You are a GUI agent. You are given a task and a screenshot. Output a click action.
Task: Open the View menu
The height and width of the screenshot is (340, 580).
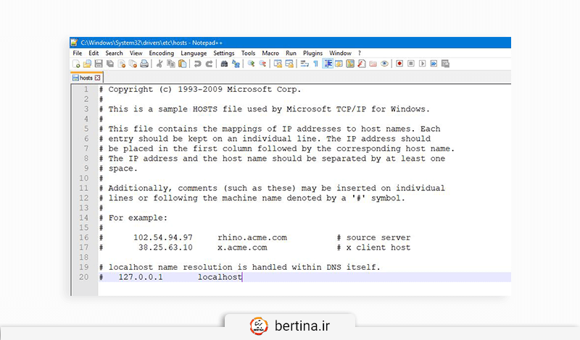tap(136, 53)
